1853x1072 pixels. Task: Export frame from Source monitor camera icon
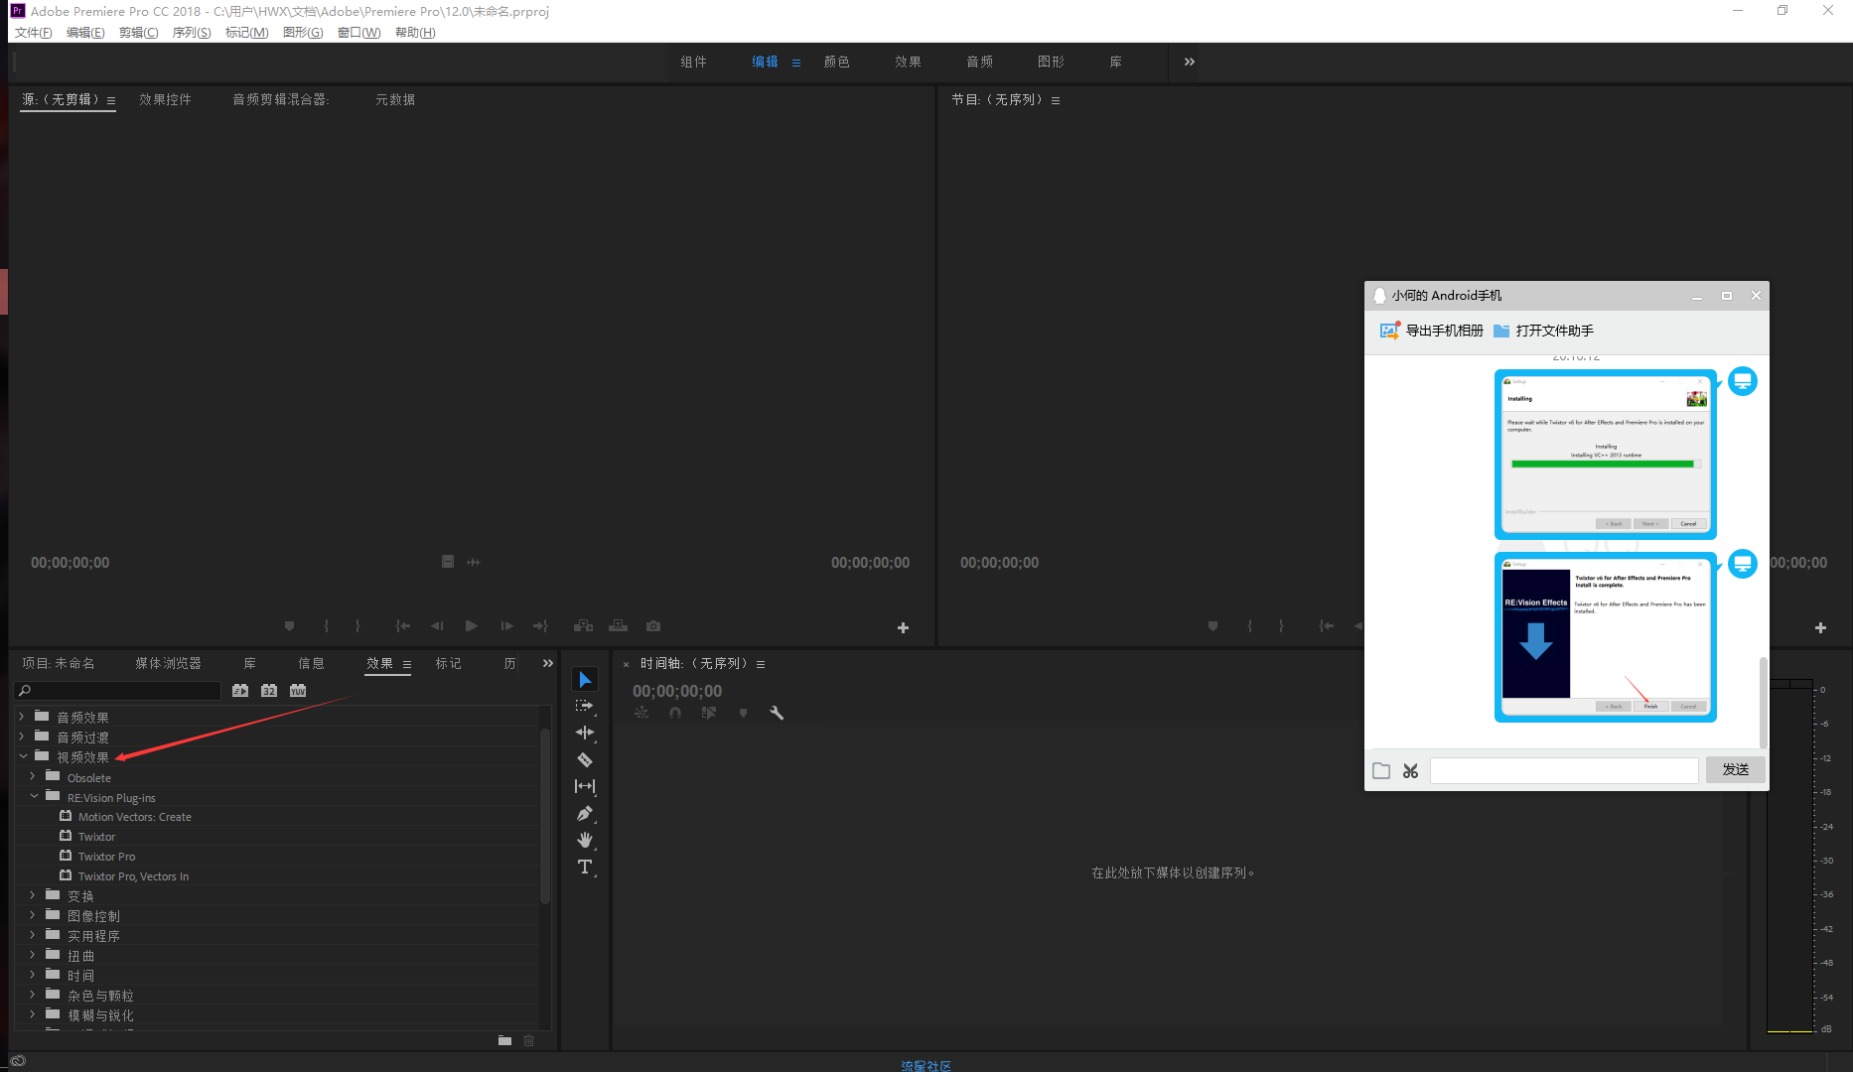click(653, 626)
